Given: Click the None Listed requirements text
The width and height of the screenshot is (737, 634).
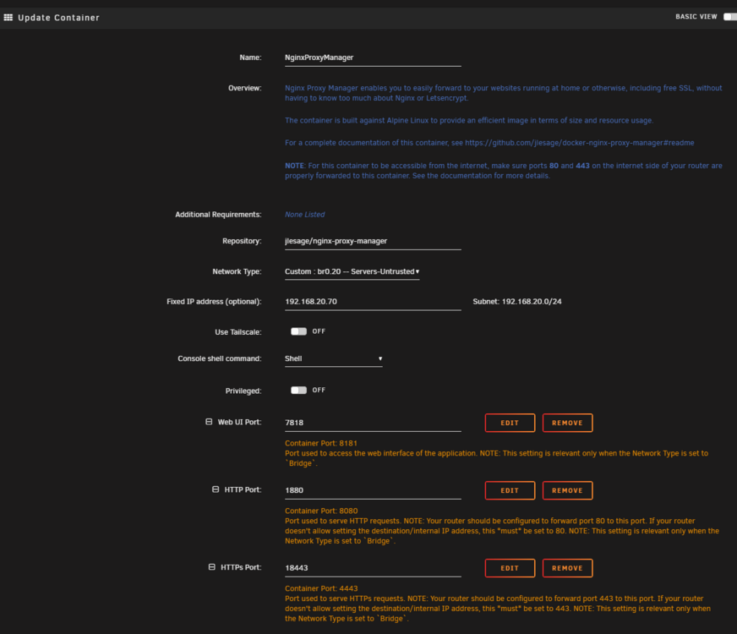Looking at the screenshot, I should pyautogui.click(x=304, y=215).
